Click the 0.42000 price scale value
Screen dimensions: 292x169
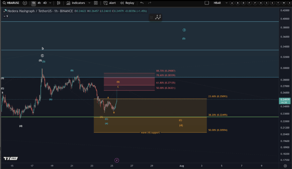tap(285, 11)
